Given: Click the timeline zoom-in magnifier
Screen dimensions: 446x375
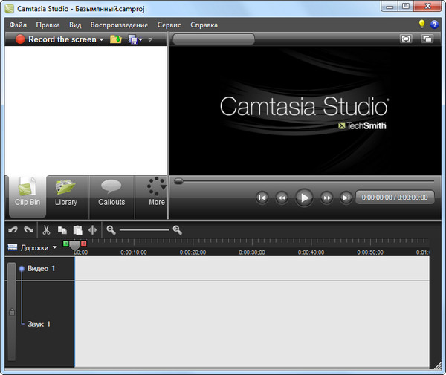Looking at the screenshot, I should click(x=177, y=230).
